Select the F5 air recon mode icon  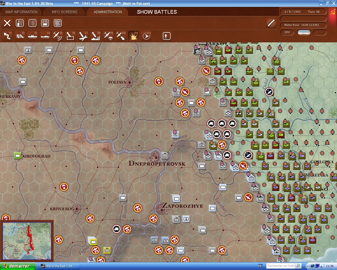click(x=58, y=36)
